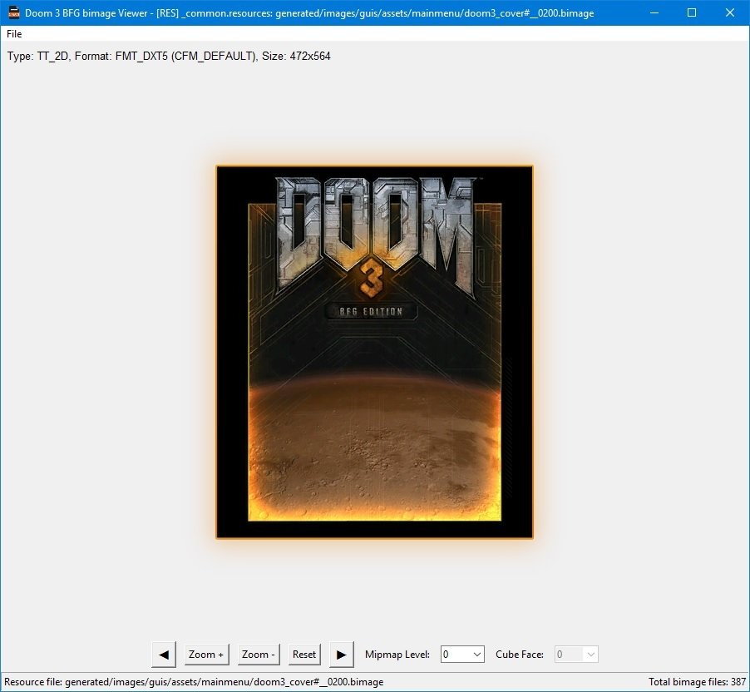Viewport: 750px width, 692px height.
Task: Go to the previous image with the left arrow
Action: pos(164,655)
